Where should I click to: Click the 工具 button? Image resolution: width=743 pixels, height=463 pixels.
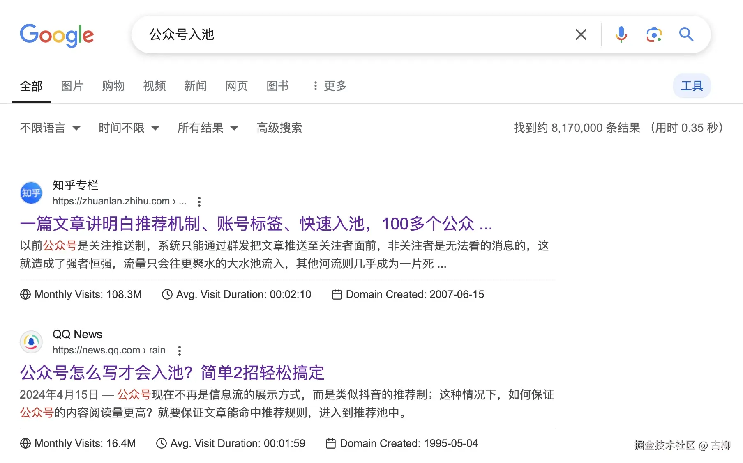point(692,86)
